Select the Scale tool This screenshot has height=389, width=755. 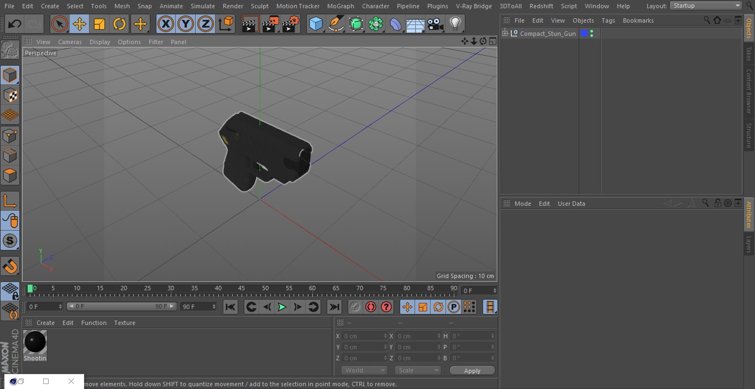99,24
